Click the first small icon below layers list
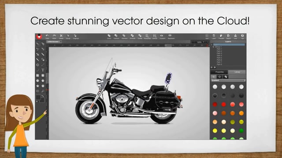 click(211, 68)
